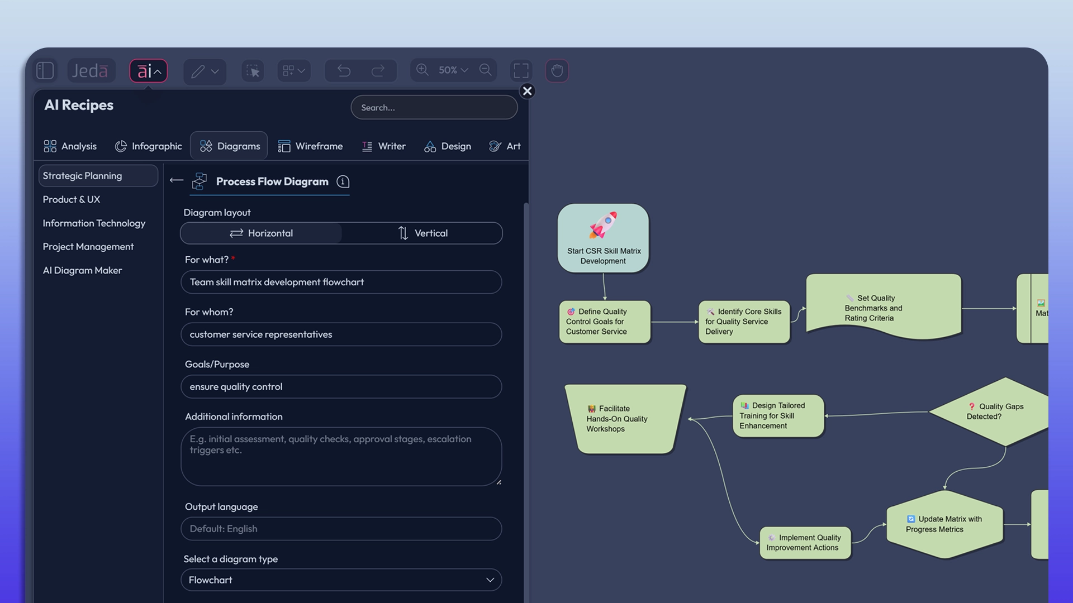Go back using the left arrow
Screen dimensions: 1073x603
coord(177,180)
